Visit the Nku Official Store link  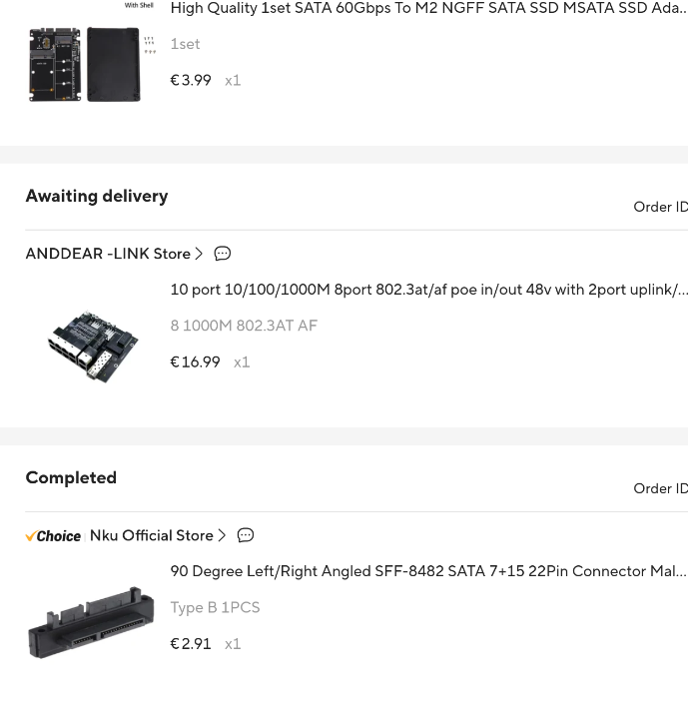tap(151, 535)
